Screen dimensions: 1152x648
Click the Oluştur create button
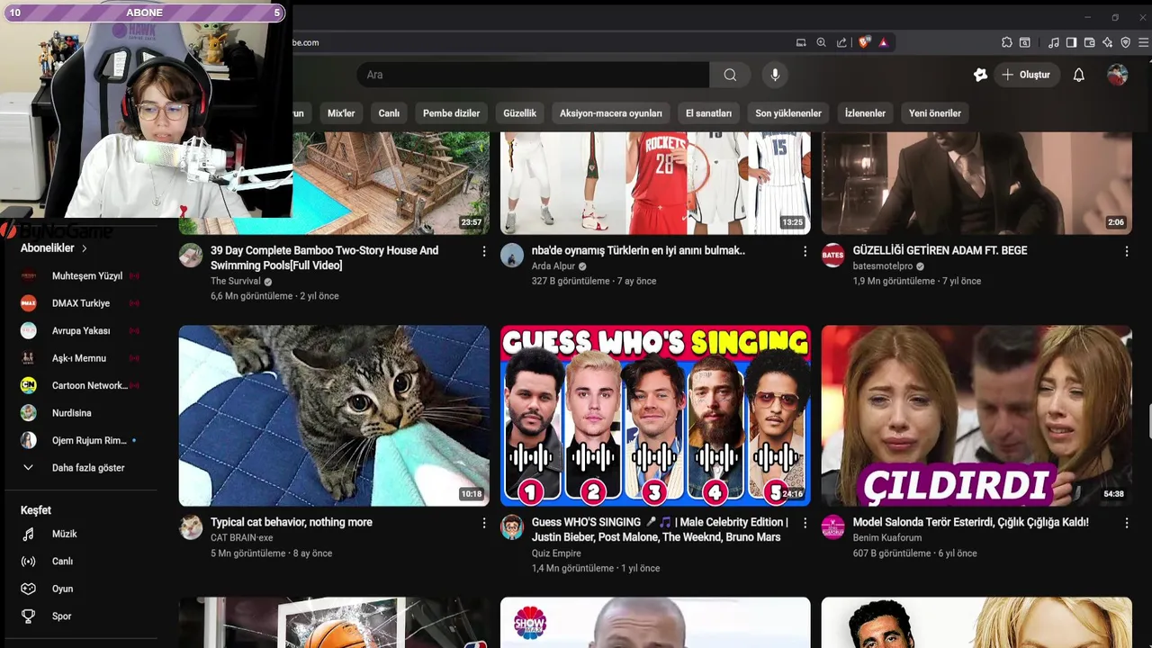pos(1026,75)
